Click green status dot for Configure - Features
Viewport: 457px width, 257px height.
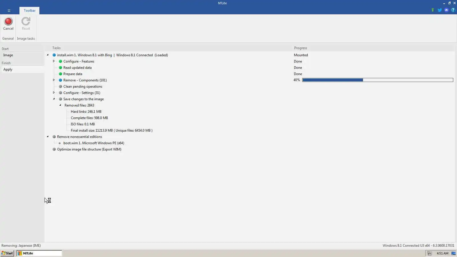pyautogui.click(x=60, y=61)
